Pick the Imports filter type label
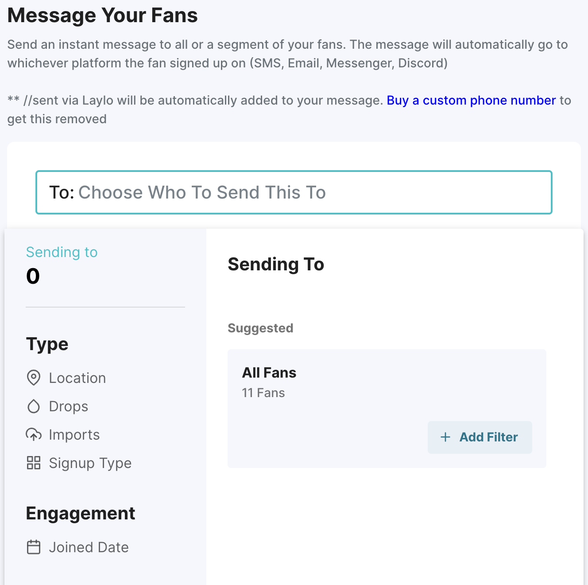 coord(74,435)
